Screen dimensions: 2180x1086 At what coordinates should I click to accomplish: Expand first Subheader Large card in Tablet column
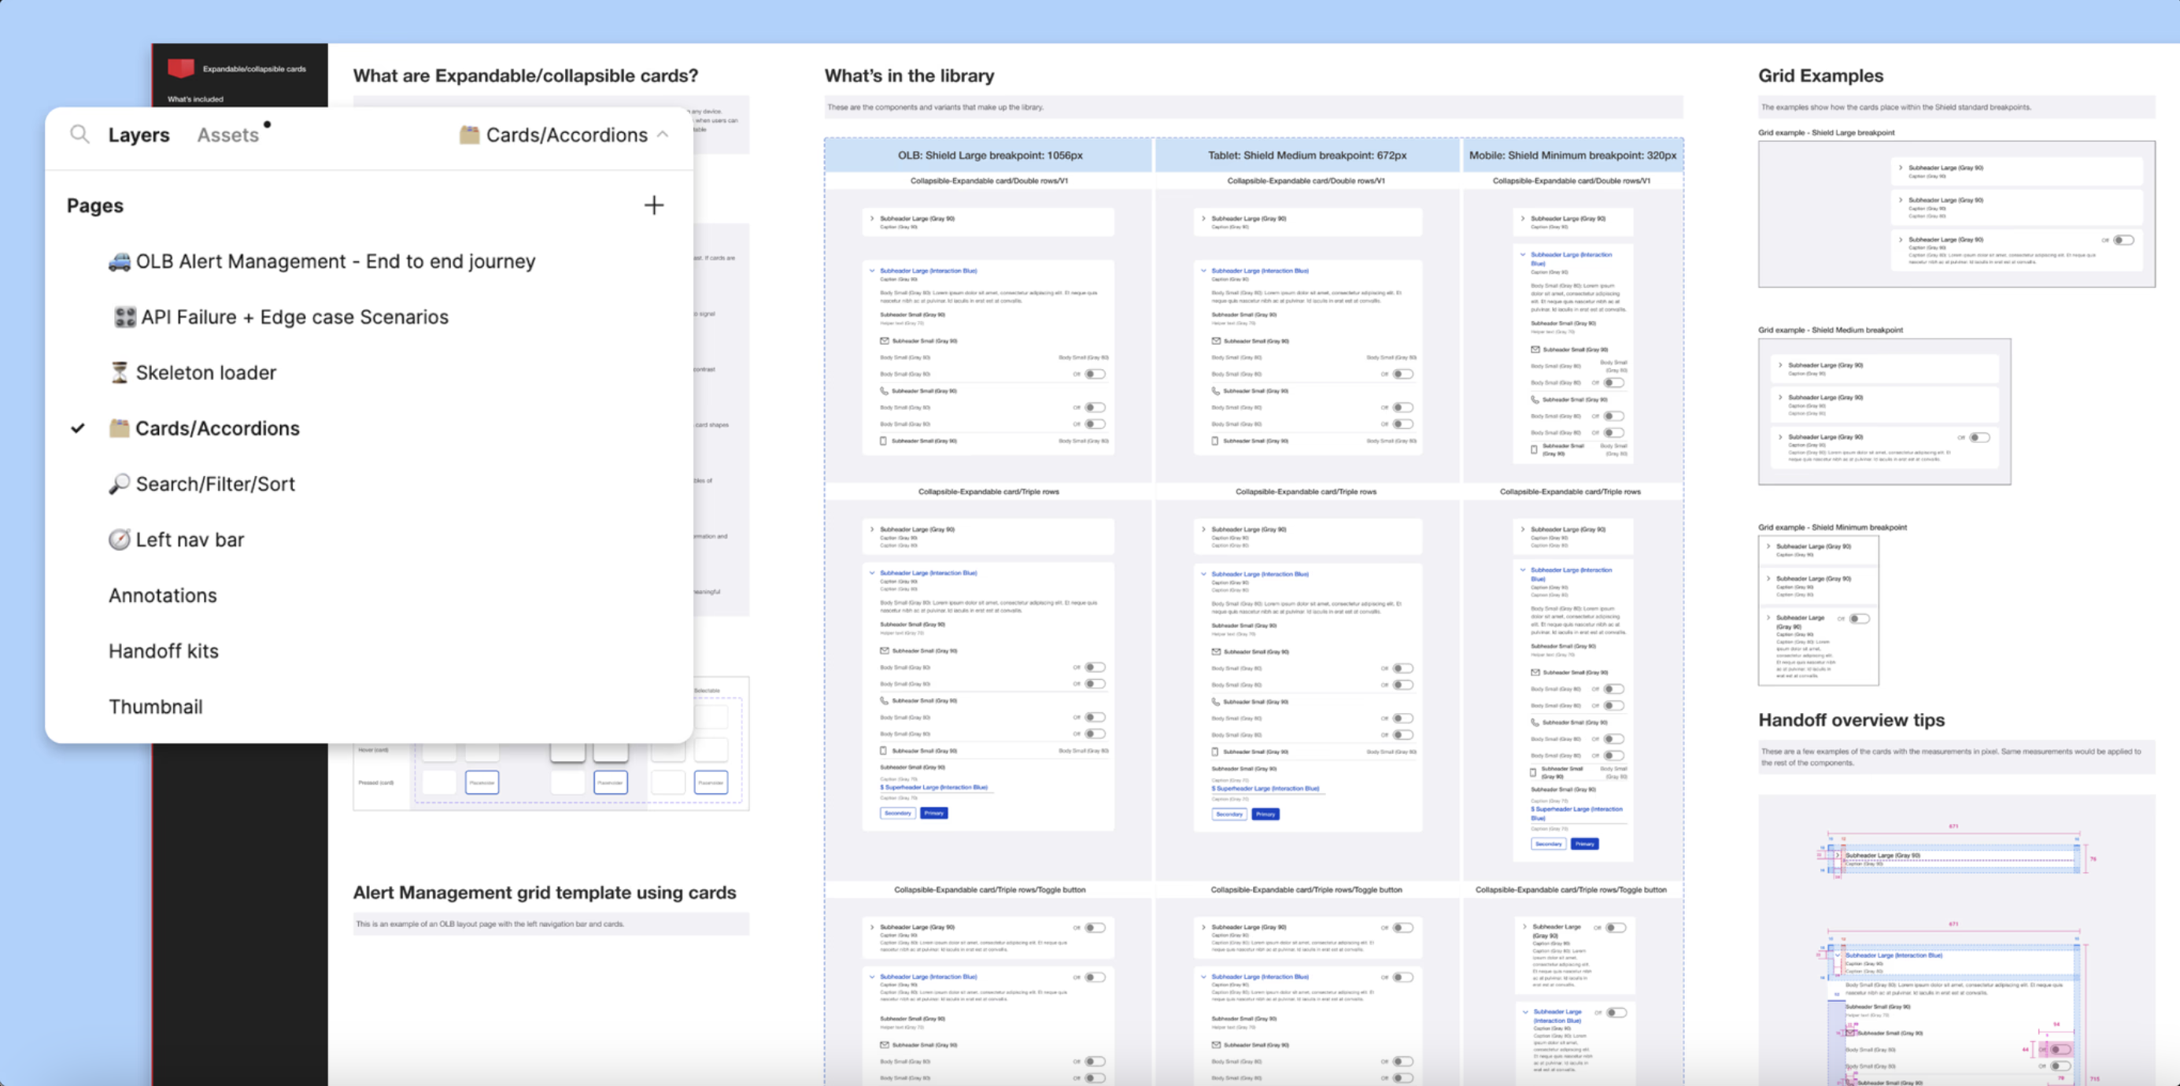pos(1203,219)
